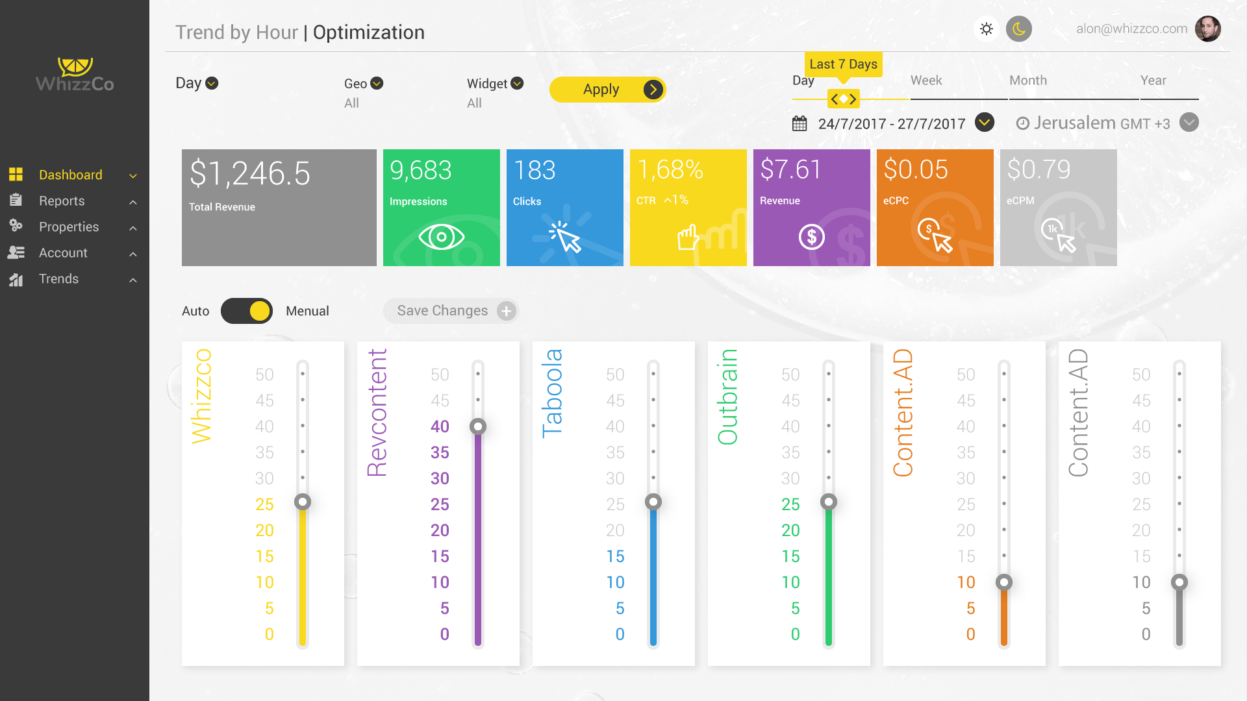
Task: Click the Optimization heading text
Action: [x=369, y=32]
